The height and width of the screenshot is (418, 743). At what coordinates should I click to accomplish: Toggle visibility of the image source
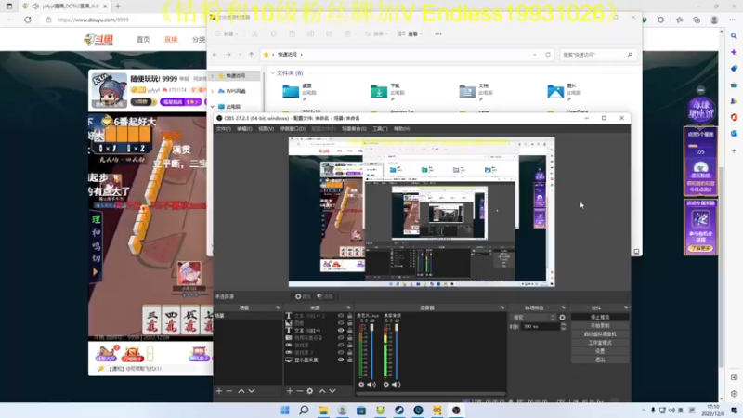click(341, 322)
